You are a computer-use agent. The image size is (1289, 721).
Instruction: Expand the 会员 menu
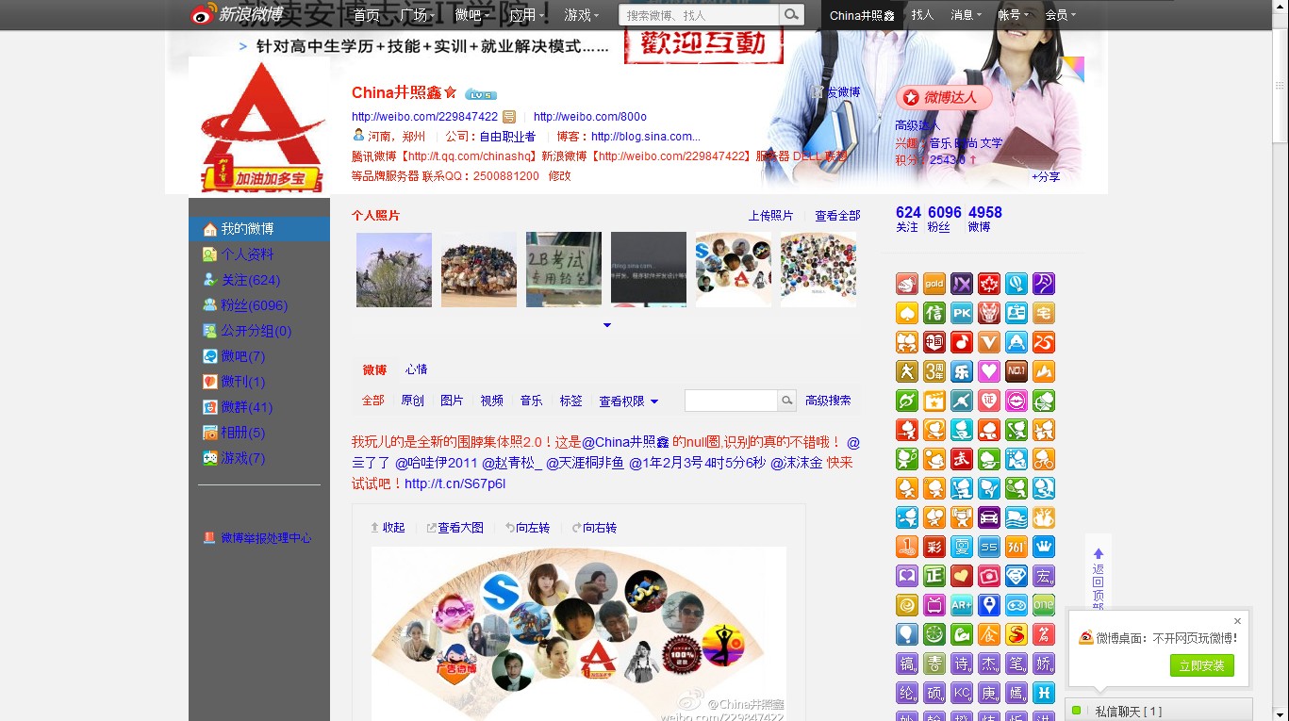click(1060, 15)
